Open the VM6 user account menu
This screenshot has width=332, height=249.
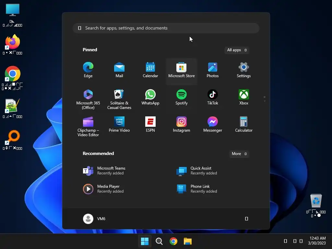point(94,219)
